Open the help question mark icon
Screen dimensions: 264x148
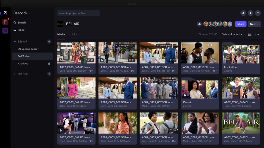[x=258, y=13]
